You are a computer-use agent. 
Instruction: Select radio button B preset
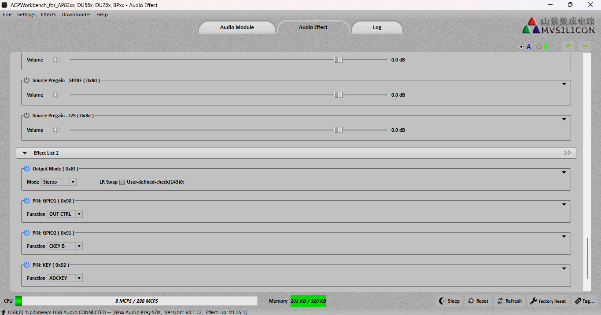[539, 47]
